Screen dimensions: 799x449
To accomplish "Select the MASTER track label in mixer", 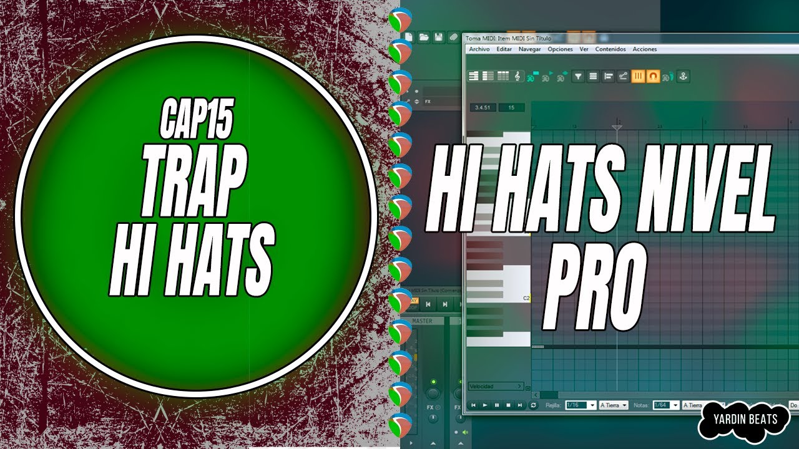I will pos(423,321).
